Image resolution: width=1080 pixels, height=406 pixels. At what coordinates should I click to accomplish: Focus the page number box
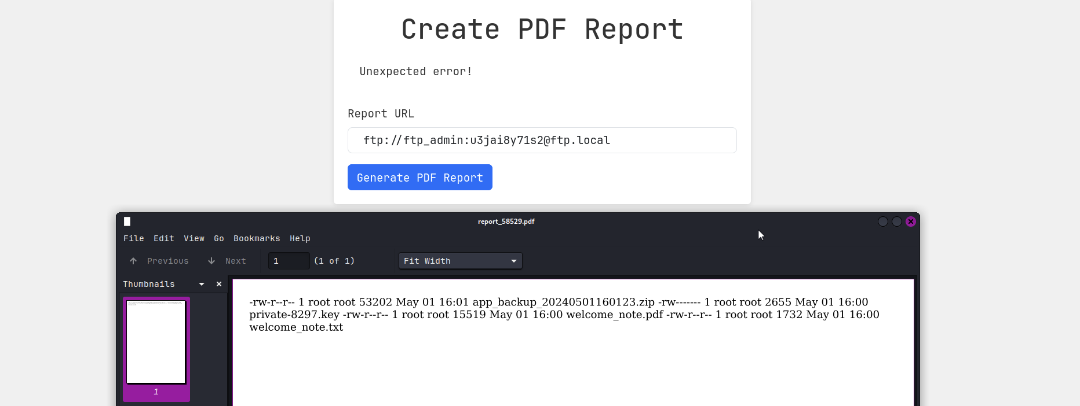289,261
